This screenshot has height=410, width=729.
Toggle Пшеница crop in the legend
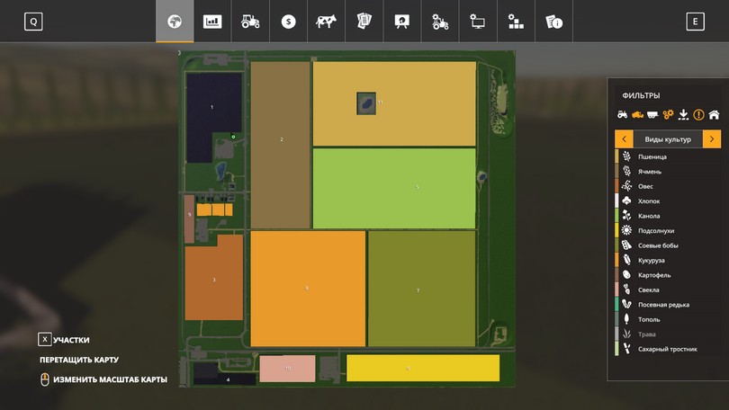pyautogui.click(x=652, y=156)
